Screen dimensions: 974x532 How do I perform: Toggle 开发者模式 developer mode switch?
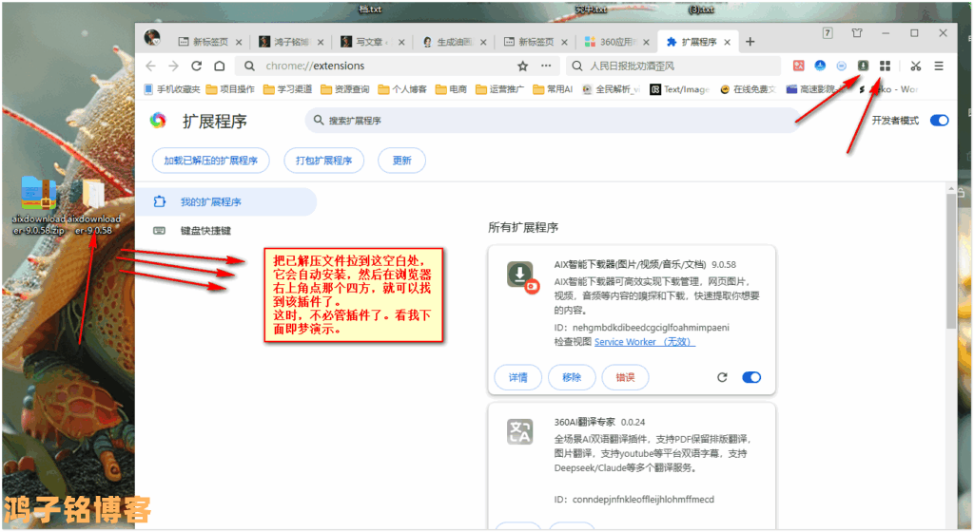click(x=939, y=121)
